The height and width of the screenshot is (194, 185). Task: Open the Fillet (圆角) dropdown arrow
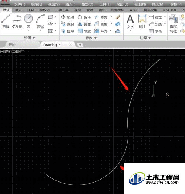111,24
